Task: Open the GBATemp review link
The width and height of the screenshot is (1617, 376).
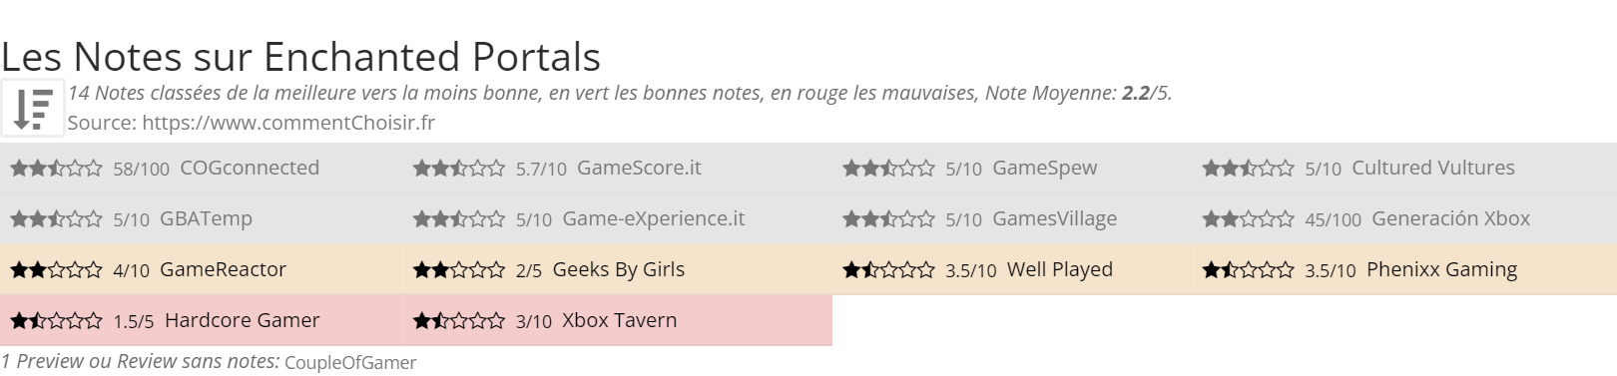Action: (x=206, y=218)
